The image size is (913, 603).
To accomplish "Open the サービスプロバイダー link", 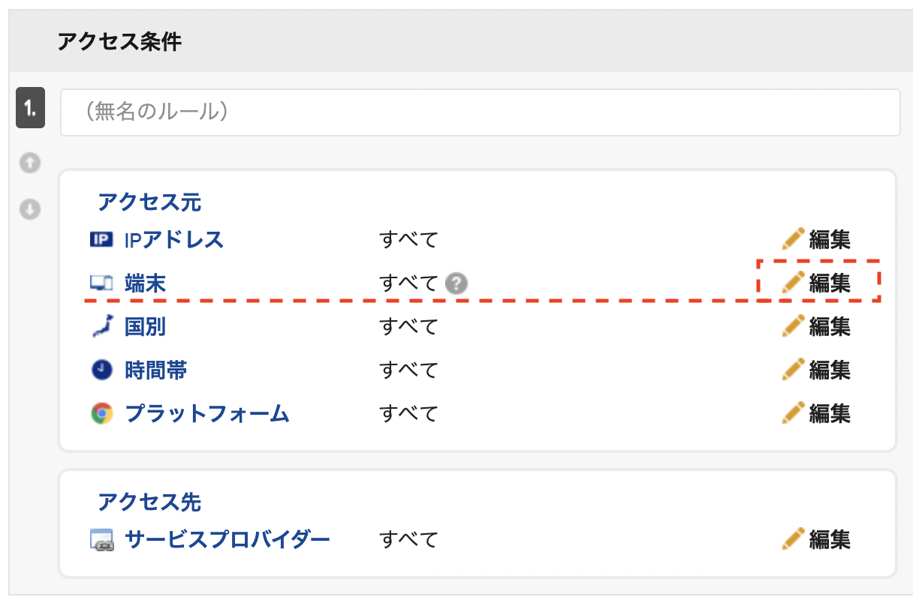I will click(227, 539).
